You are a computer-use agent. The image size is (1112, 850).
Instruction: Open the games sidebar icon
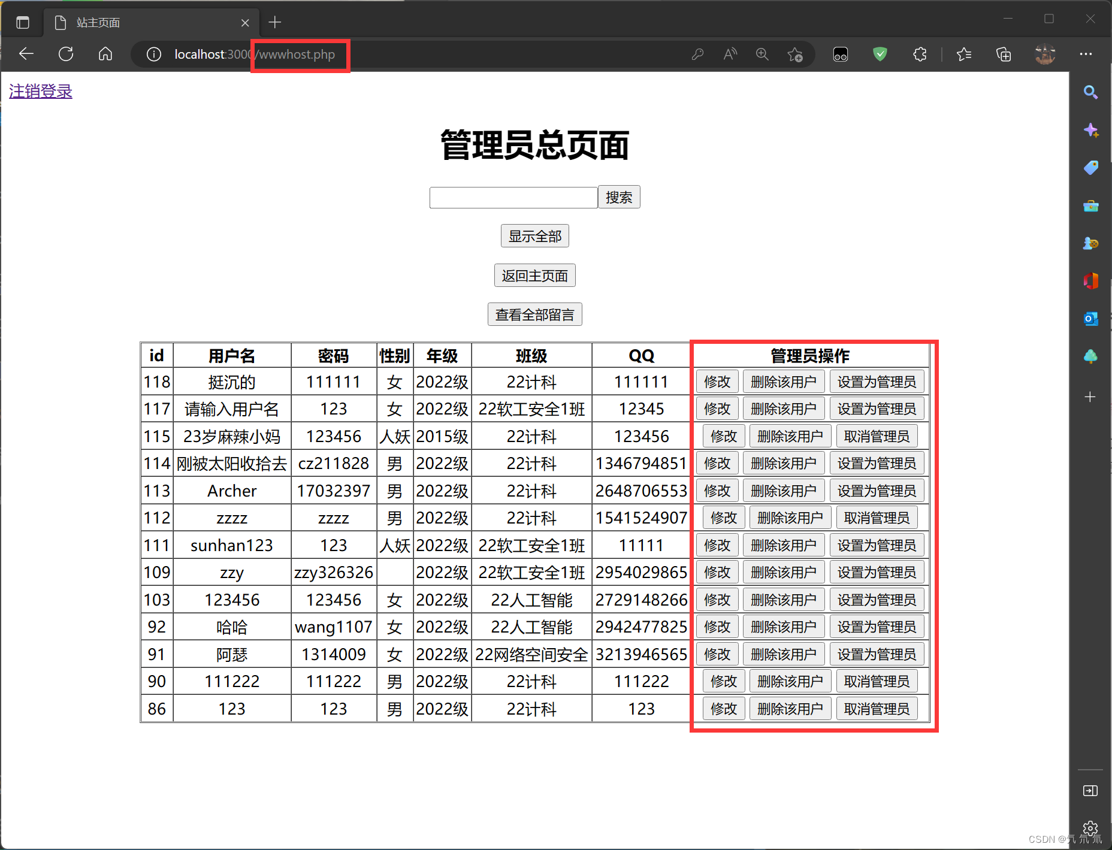[1090, 243]
